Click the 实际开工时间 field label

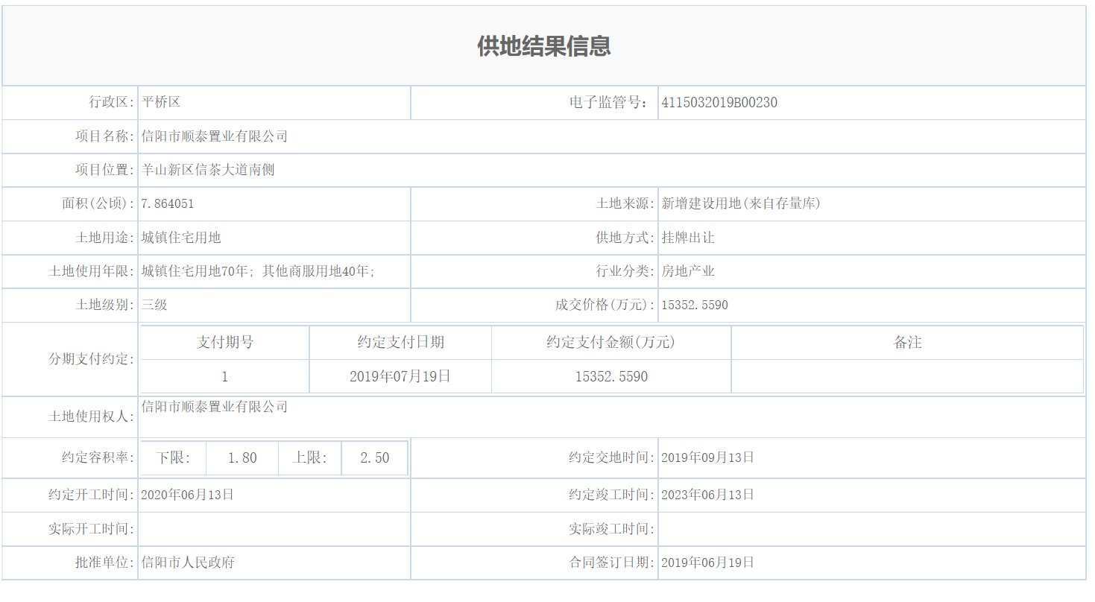click(92, 529)
